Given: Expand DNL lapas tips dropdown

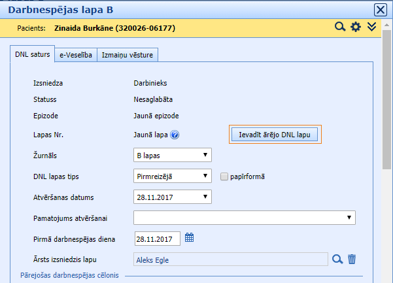Looking at the screenshot, I should pos(173,176).
